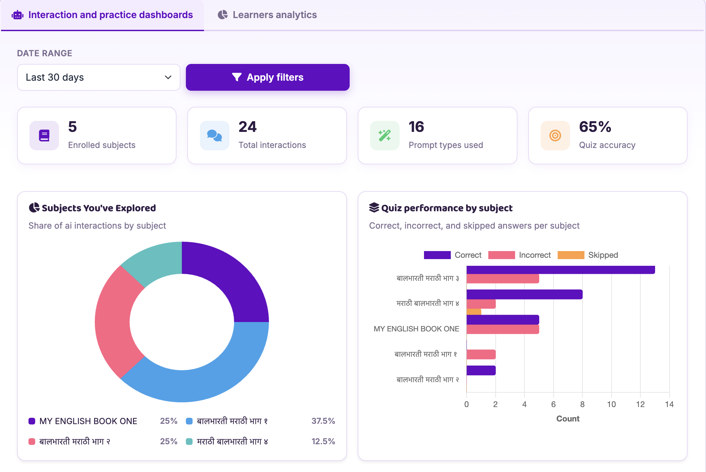706x472 pixels.
Task: Click the DATE RANGE label
Action: click(x=45, y=53)
